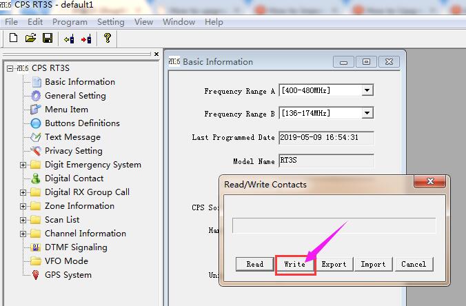Close the tree panel with its X
Image resolution: width=466 pixels, height=306 pixels.
click(156, 54)
